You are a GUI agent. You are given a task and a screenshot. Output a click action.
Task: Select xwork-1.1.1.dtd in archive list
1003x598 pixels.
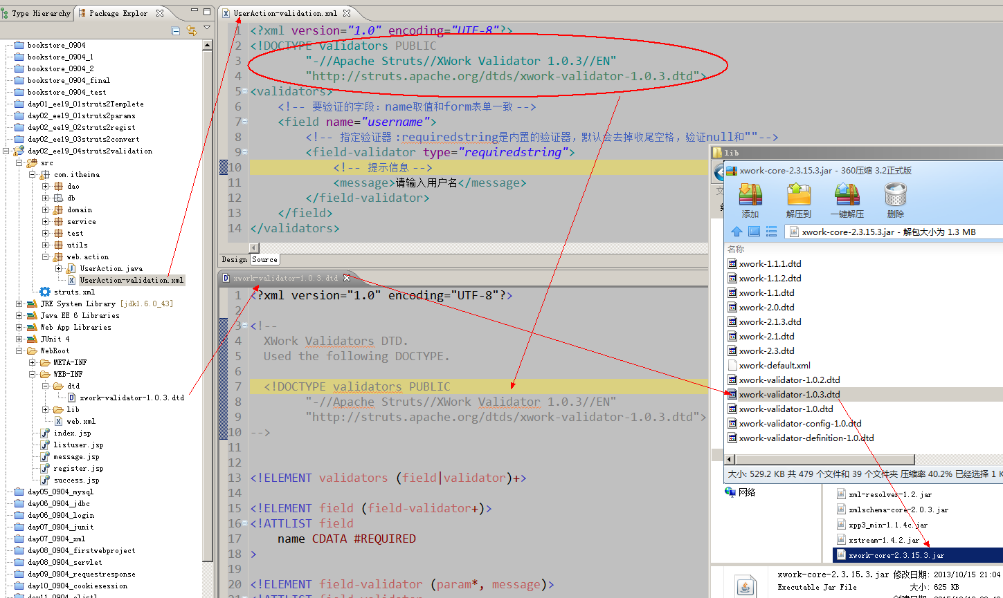tap(770, 264)
